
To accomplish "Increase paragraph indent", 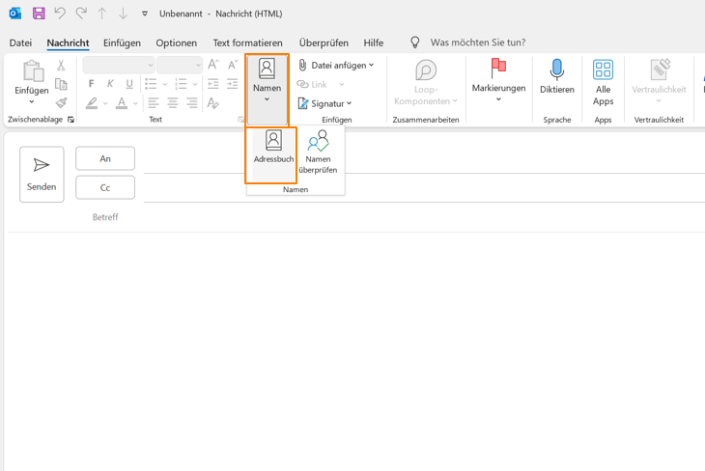I will (x=233, y=84).
